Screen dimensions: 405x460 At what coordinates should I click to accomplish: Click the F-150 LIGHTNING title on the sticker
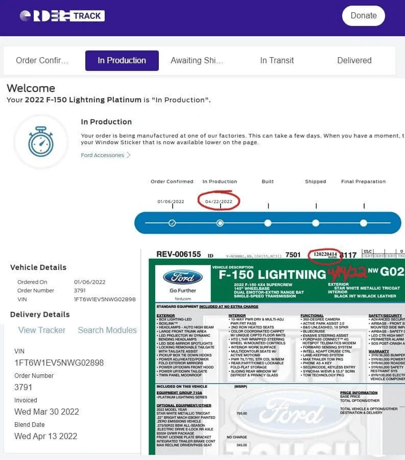point(272,274)
